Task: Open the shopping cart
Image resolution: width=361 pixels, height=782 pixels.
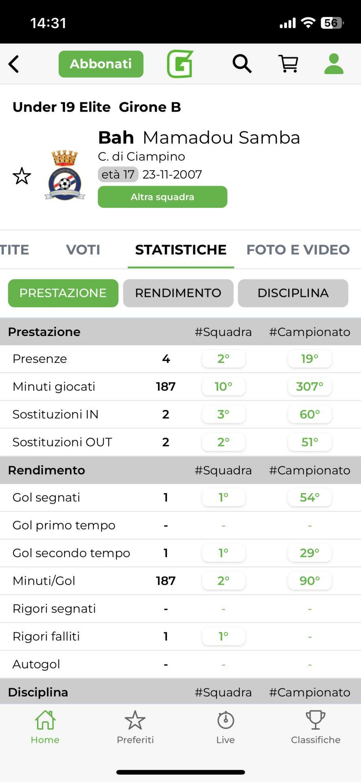Action: pos(288,64)
